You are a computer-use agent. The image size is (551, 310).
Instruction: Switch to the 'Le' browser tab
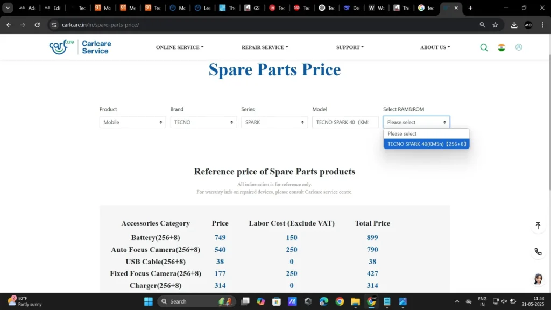click(x=202, y=8)
